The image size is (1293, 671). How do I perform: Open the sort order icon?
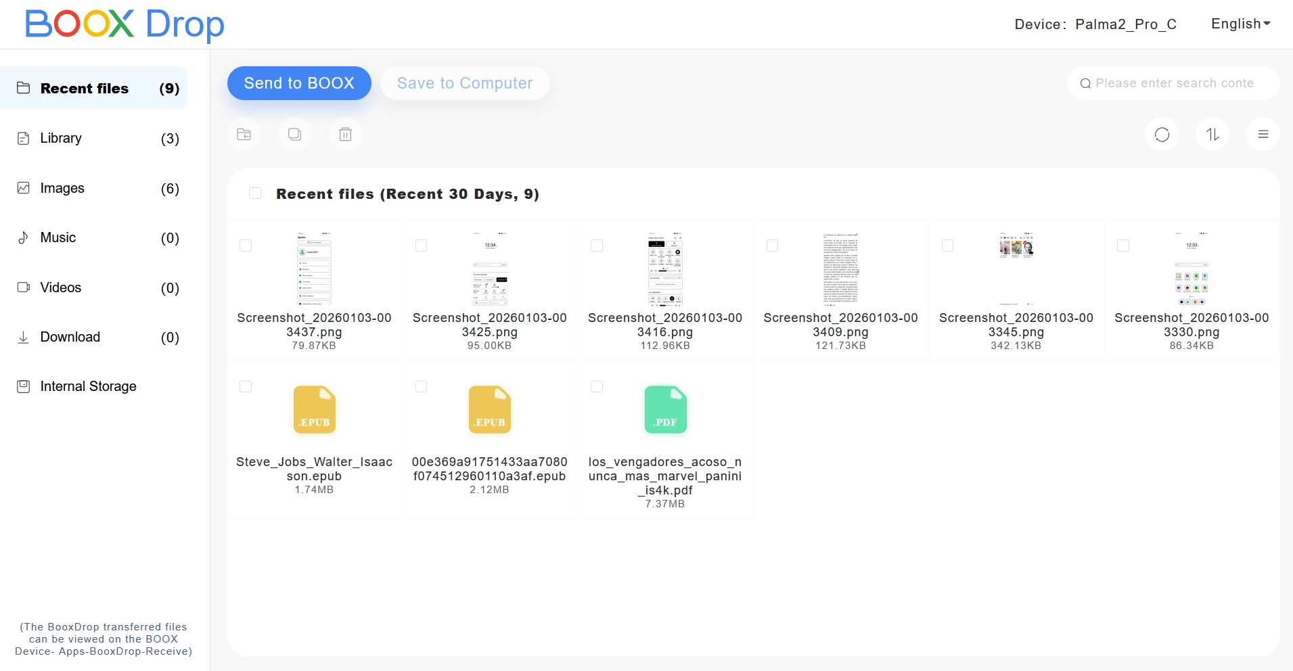pos(1212,135)
